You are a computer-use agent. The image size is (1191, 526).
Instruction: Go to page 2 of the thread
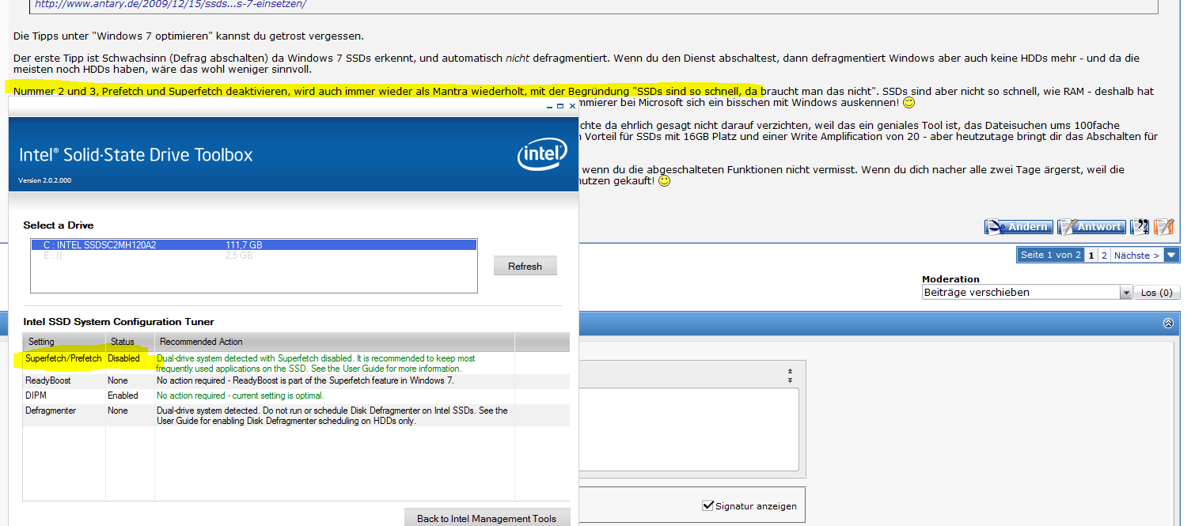pyautogui.click(x=1104, y=255)
